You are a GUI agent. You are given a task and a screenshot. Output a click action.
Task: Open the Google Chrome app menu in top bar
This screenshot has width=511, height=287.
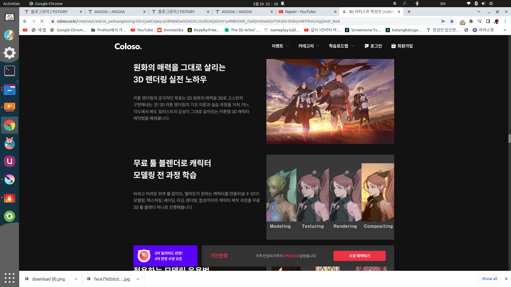(46, 3)
